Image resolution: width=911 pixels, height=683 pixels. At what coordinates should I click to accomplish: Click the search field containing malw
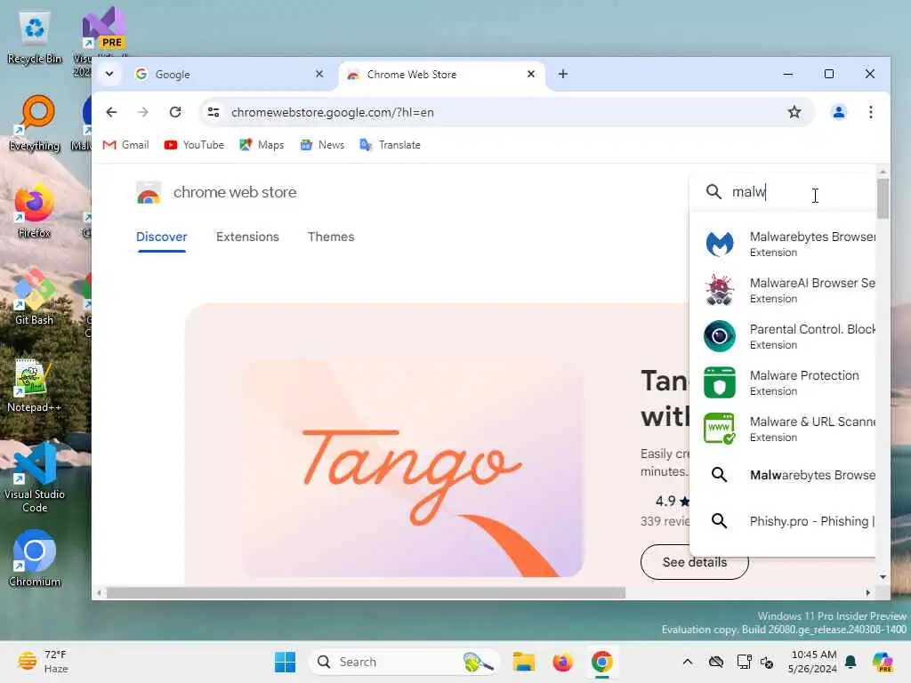(x=782, y=192)
